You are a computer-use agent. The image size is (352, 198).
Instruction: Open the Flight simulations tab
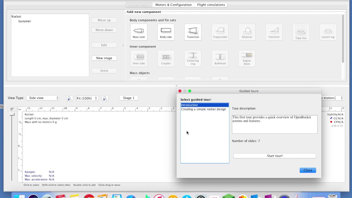(x=211, y=5)
